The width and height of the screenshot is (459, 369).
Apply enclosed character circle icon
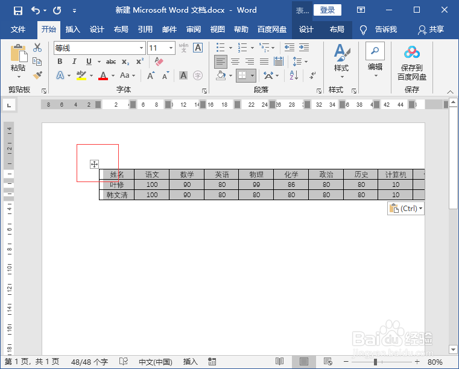coord(198,75)
